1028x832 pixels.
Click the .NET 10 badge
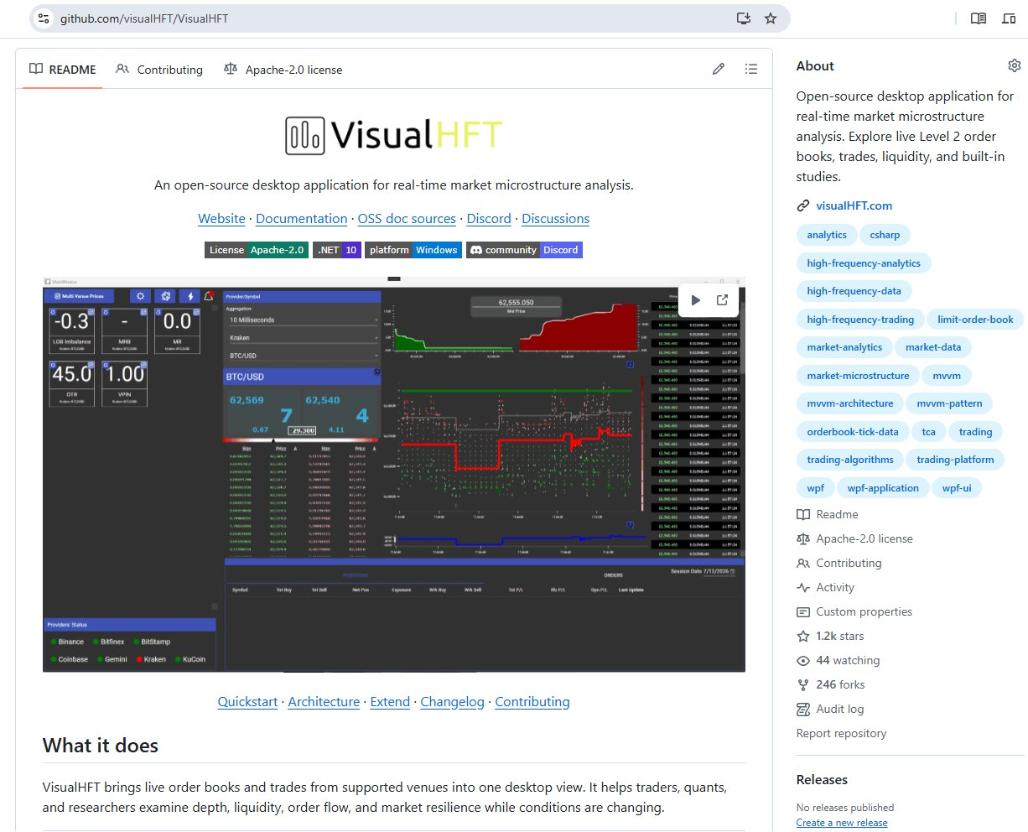point(337,250)
